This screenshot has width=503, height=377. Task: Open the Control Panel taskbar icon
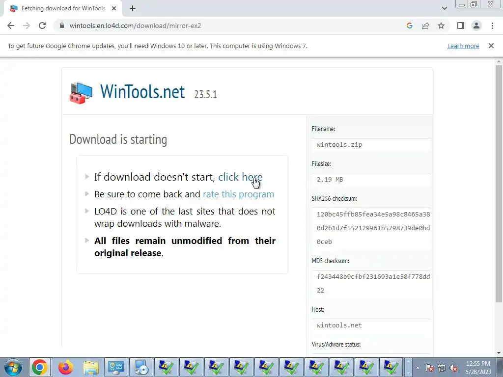pos(116,367)
